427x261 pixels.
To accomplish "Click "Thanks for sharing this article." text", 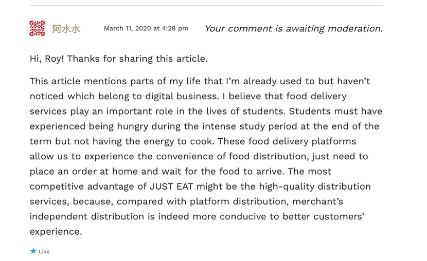I will [137, 59].
